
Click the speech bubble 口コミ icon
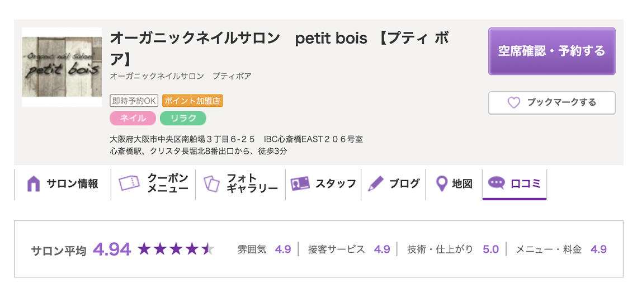(496, 183)
